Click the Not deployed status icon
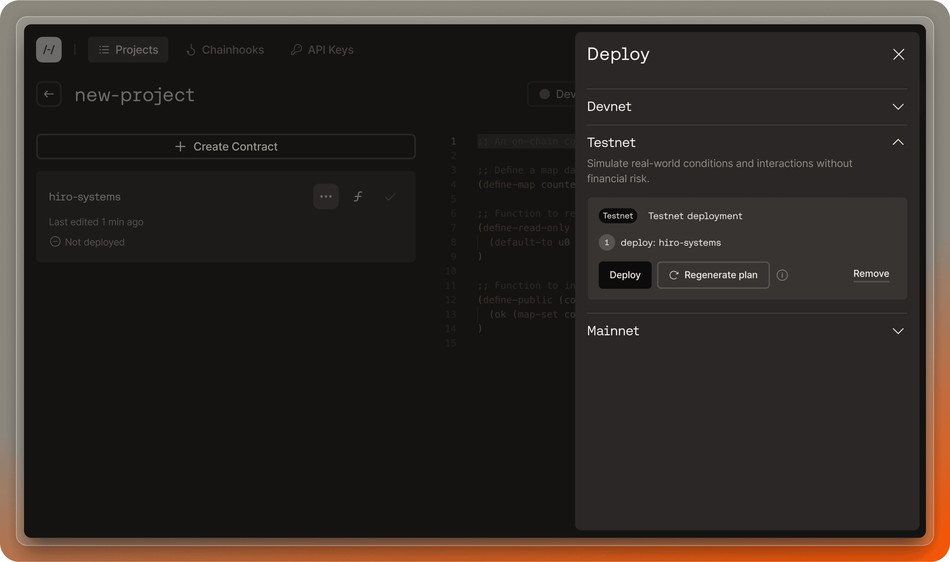Viewport: 950px width, 562px height. point(55,242)
